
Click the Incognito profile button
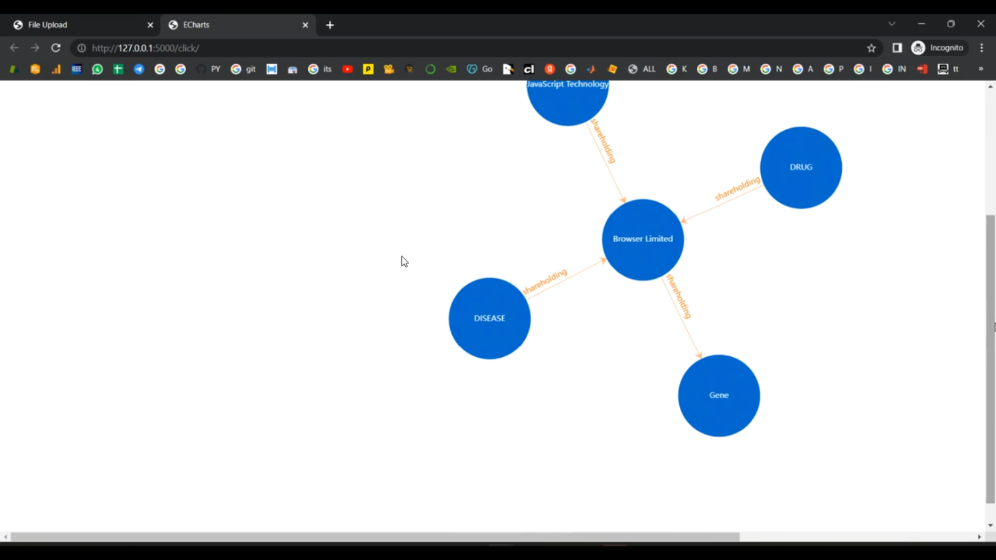click(x=938, y=48)
